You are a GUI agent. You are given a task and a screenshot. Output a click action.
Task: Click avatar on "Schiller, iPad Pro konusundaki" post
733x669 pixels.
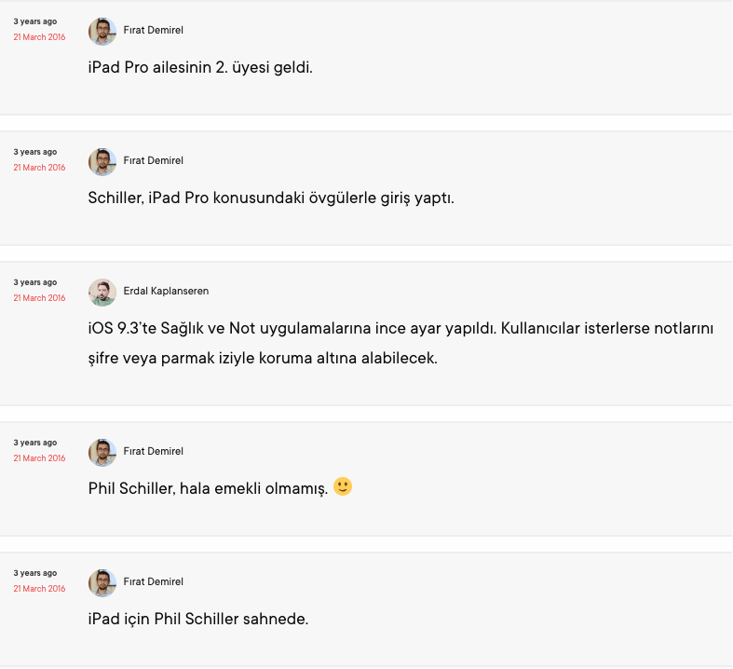pyautogui.click(x=102, y=161)
